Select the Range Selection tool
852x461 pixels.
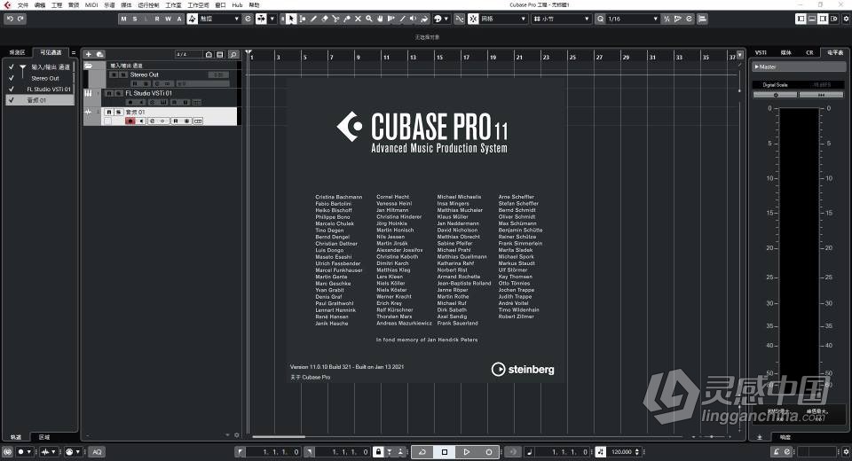click(x=302, y=19)
